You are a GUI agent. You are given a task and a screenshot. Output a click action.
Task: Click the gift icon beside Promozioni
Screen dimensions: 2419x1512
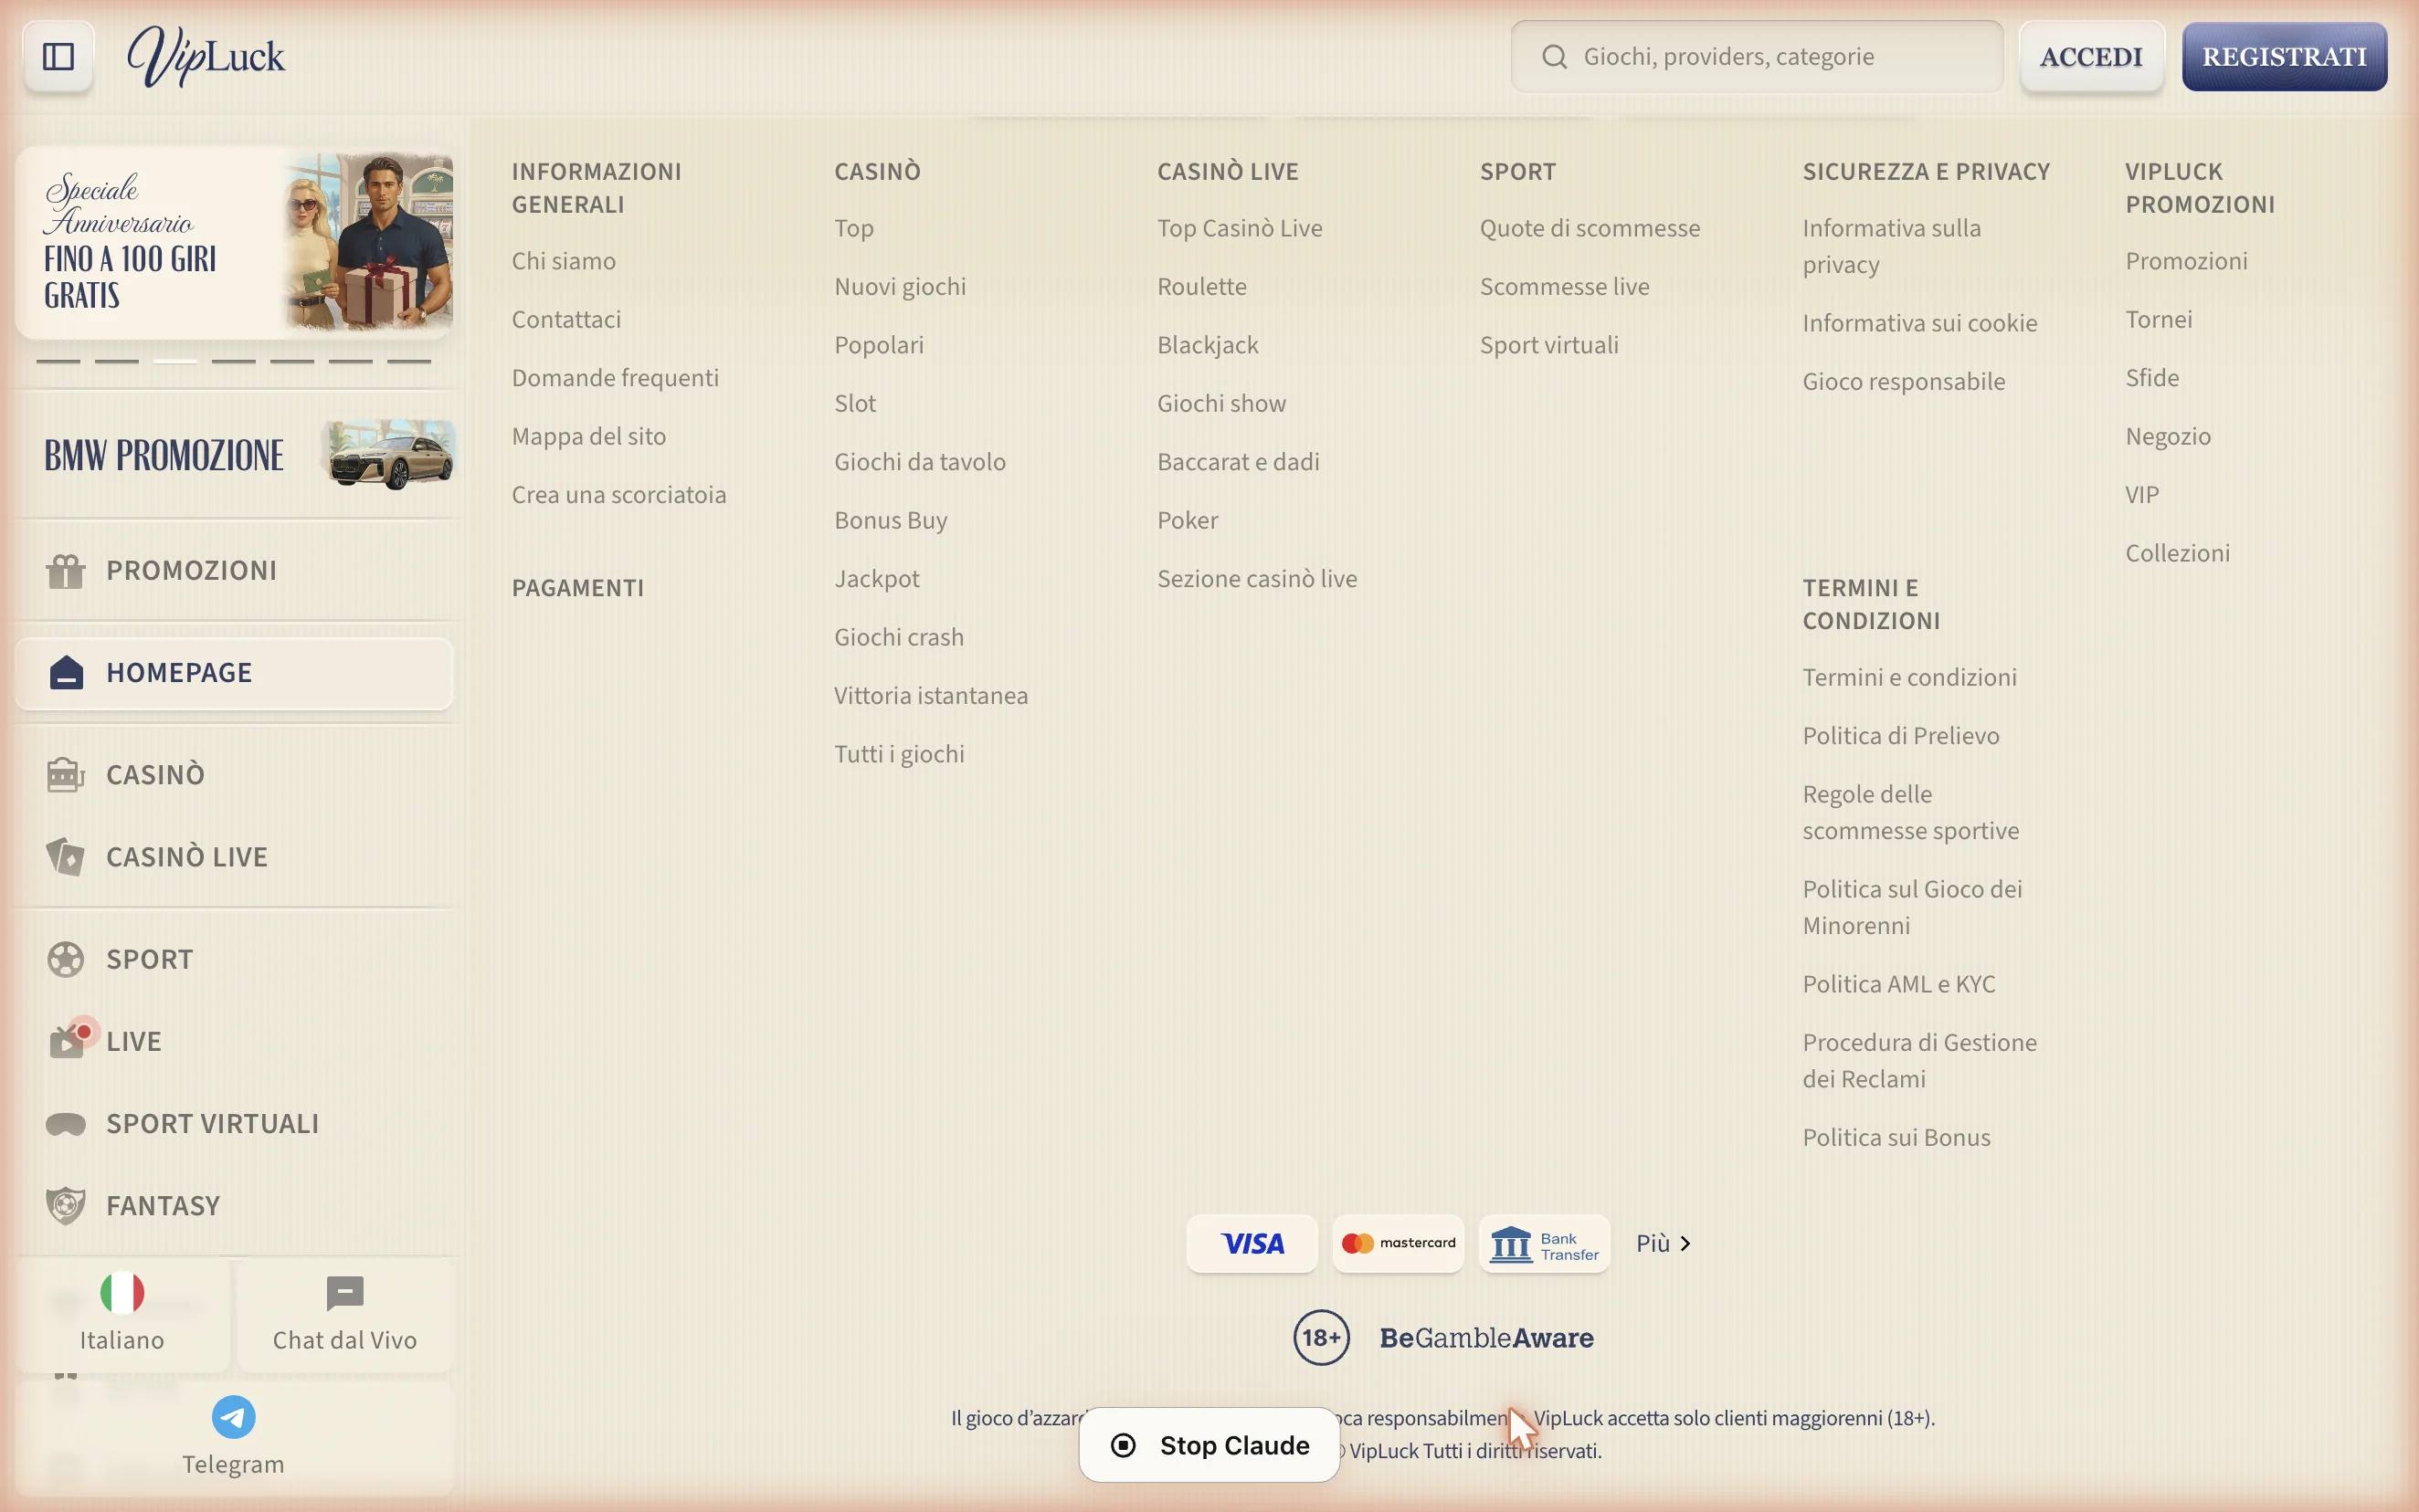point(66,571)
